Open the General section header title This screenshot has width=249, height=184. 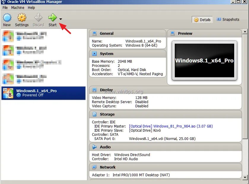pos(107,33)
